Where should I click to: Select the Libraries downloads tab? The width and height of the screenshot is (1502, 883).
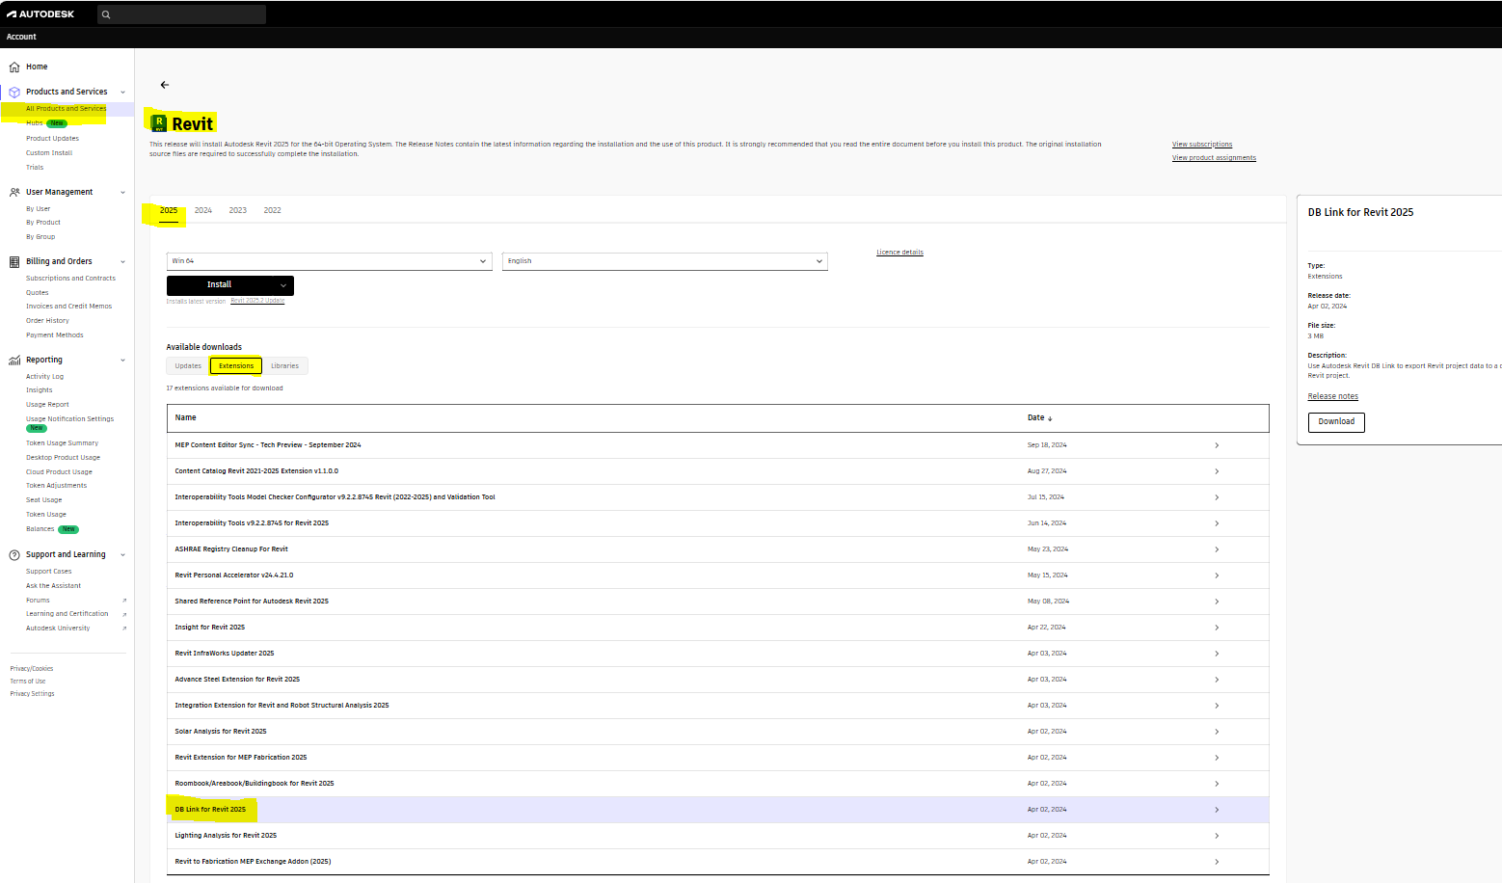coord(285,366)
